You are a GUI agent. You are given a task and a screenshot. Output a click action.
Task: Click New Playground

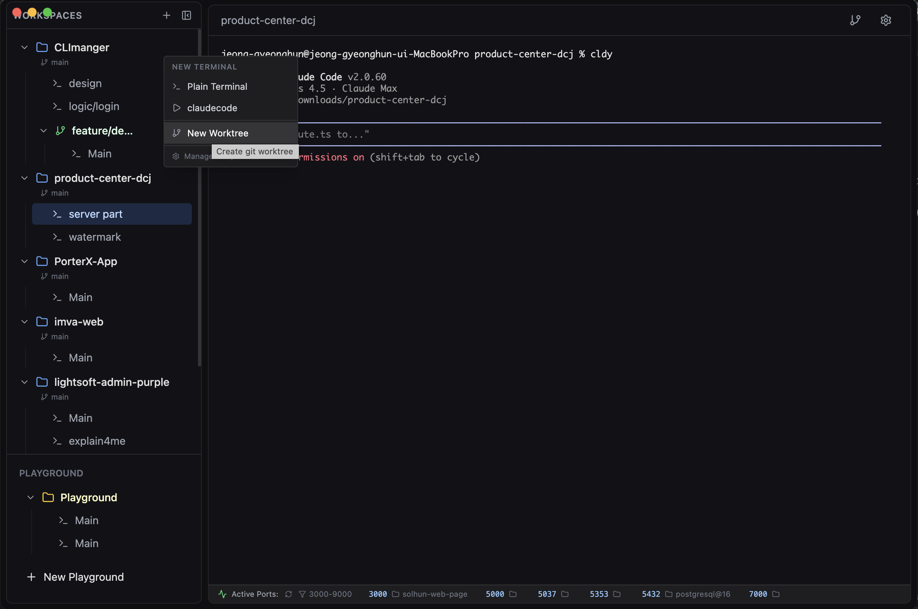click(x=84, y=577)
